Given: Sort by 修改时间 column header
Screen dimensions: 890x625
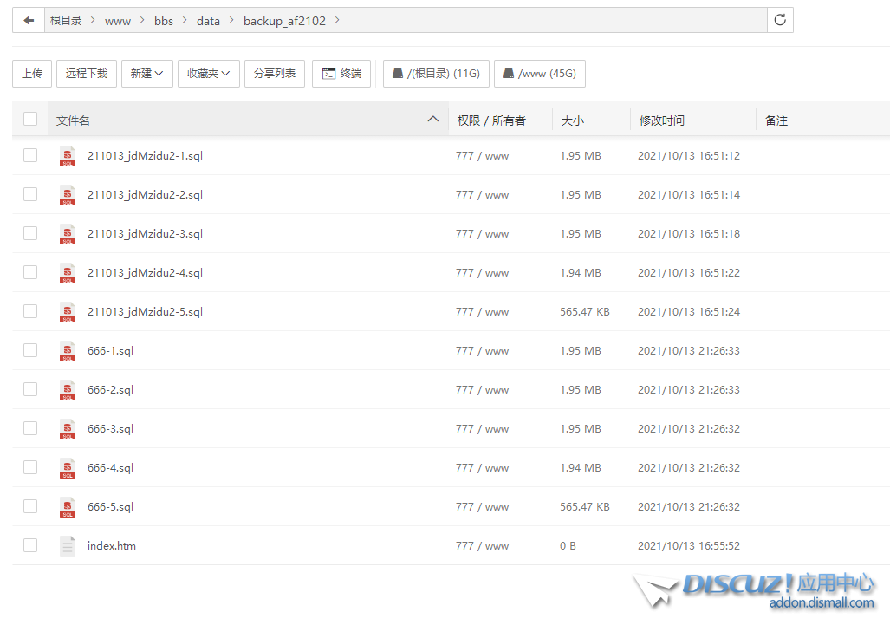Looking at the screenshot, I should click(x=662, y=120).
